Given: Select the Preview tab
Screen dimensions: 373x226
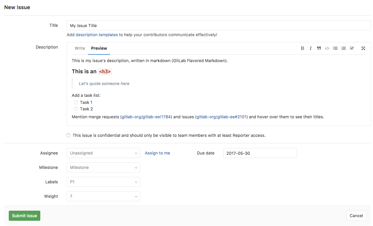Looking at the screenshot, I should coord(99,48).
